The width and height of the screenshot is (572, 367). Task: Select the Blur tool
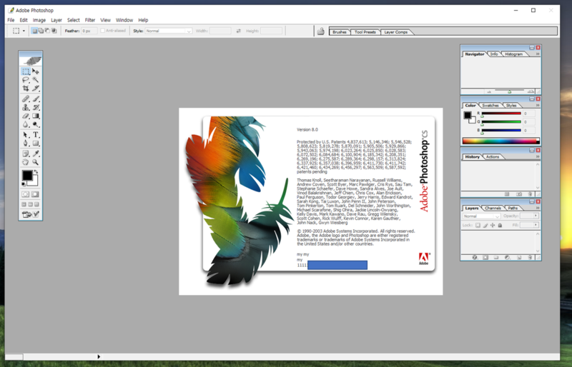click(x=26, y=124)
